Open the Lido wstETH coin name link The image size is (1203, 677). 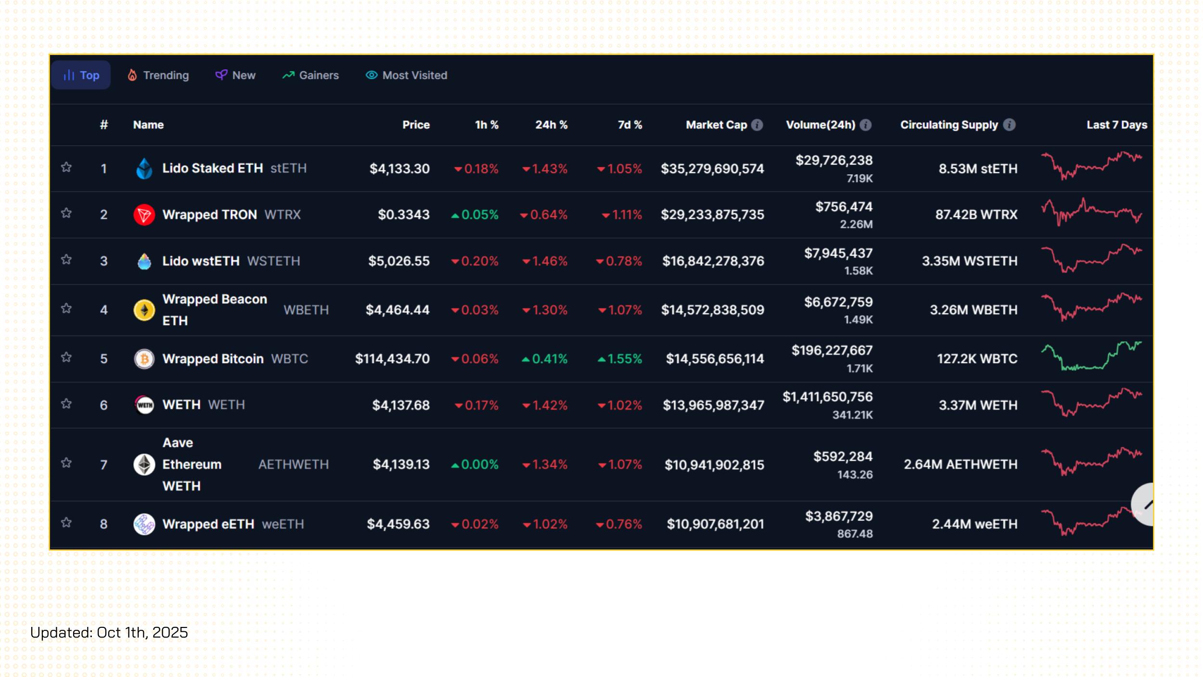(201, 261)
